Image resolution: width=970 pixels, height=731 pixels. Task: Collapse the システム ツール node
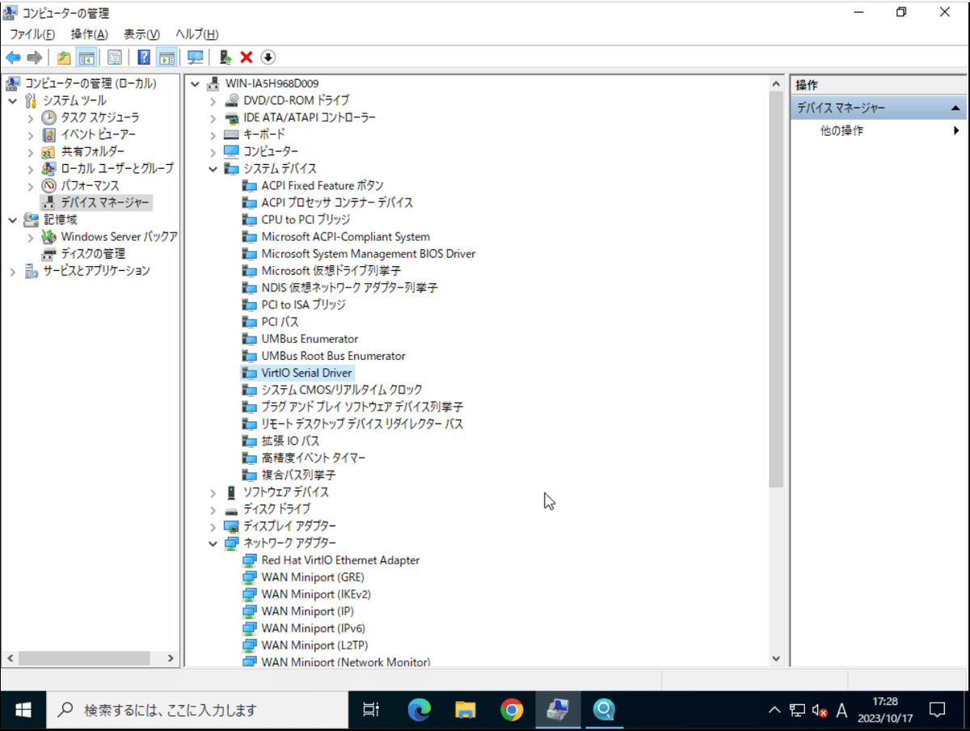[x=13, y=100]
